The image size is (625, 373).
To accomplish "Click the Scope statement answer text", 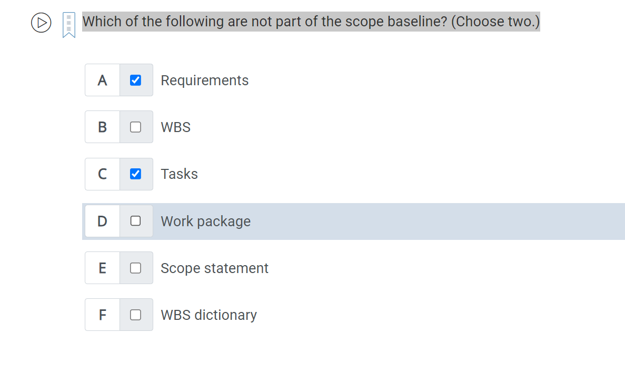I will (x=214, y=268).
